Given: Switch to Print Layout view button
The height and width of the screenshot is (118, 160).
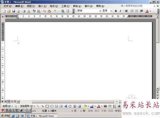Looking at the screenshot, I should coord(9,101).
